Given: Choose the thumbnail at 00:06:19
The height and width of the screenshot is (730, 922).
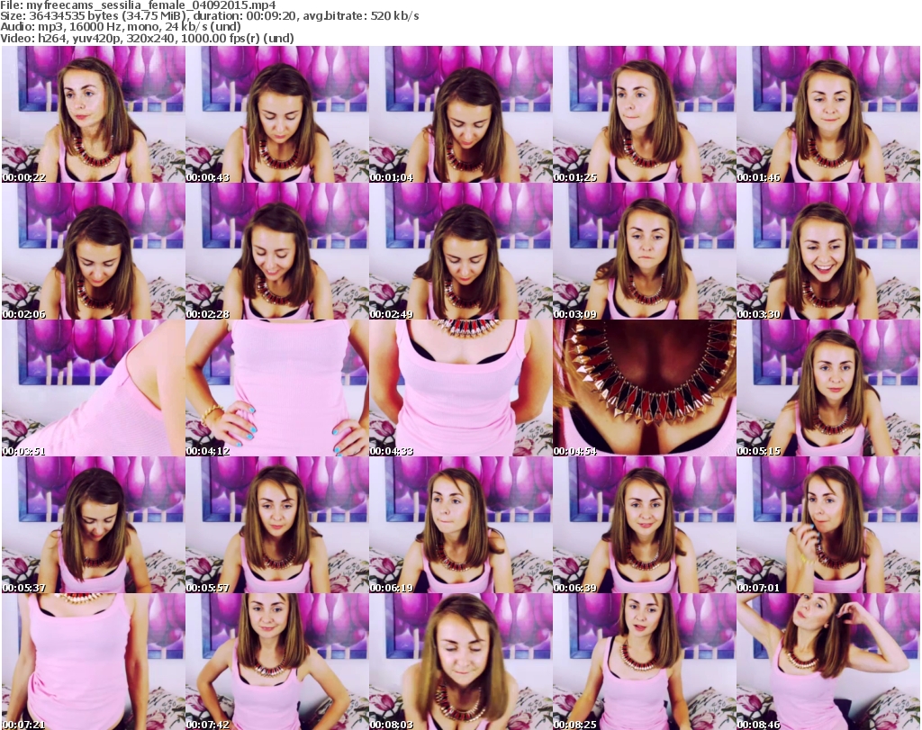Looking at the screenshot, I should (x=461, y=526).
